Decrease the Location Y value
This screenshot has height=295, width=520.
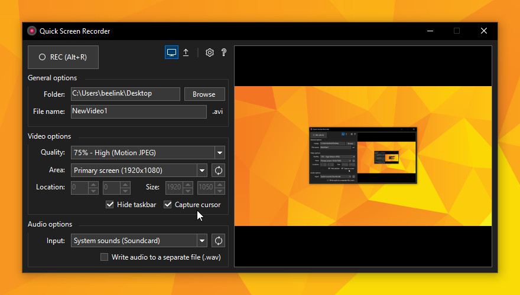click(x=125, y=191)
